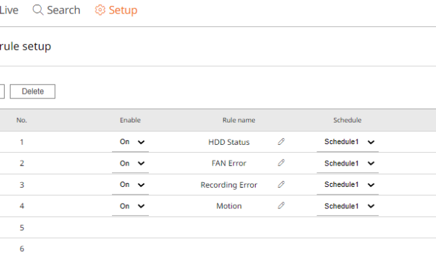Toggle Enable dropdown for HDD Status rule
Viewport: 436px width, 258px height.
coord(130,142)
